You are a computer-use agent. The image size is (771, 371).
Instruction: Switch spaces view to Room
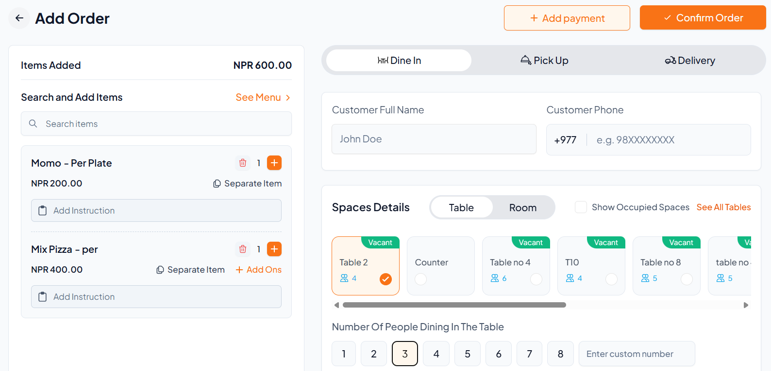point(522,208)
